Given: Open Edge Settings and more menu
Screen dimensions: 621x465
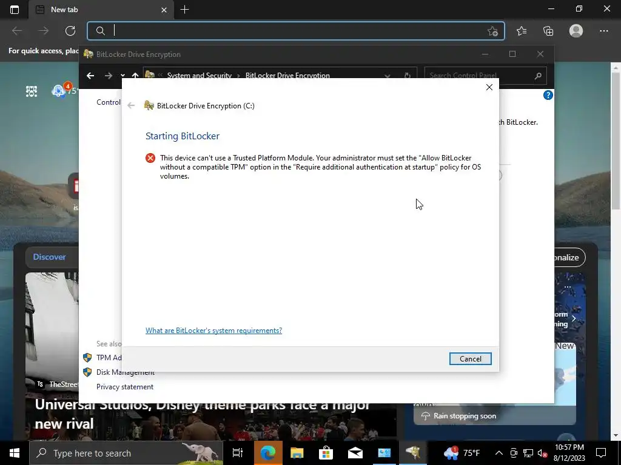Looking at the screenshot, I should point(603,31).
